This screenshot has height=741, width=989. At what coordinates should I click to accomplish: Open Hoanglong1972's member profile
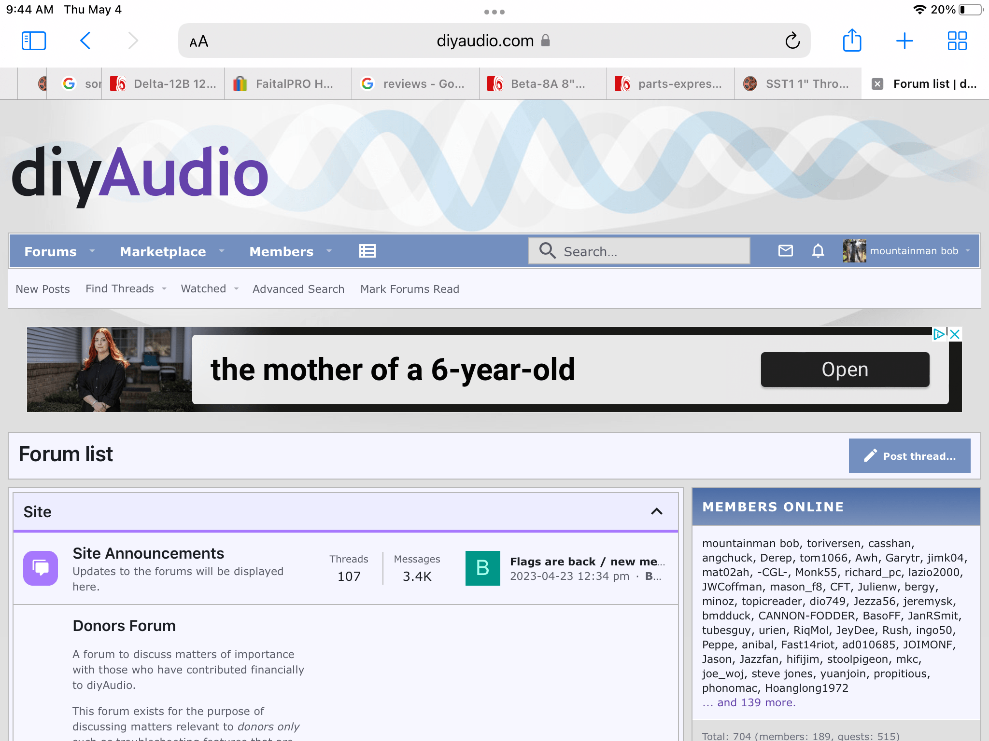[806, 688]
